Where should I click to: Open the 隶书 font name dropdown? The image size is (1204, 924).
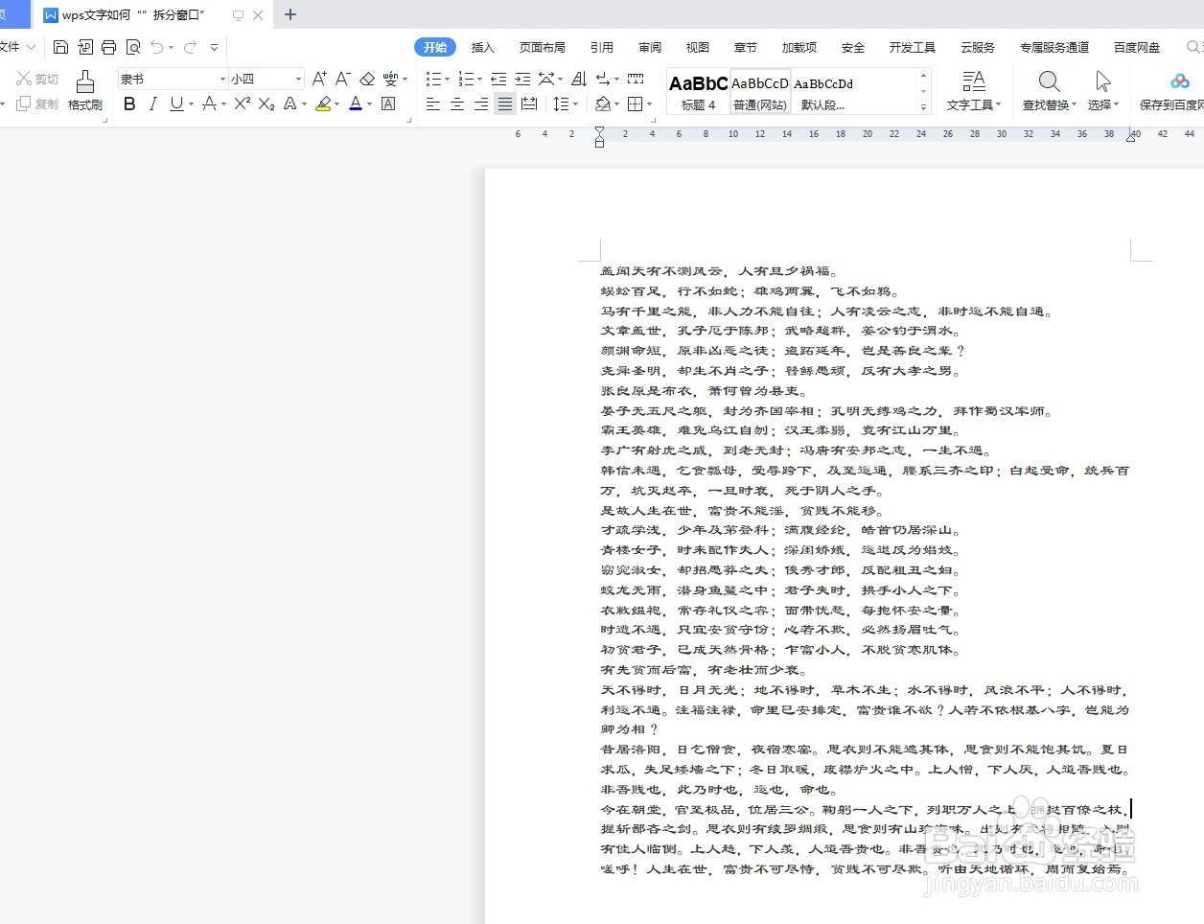pos(221,78)
